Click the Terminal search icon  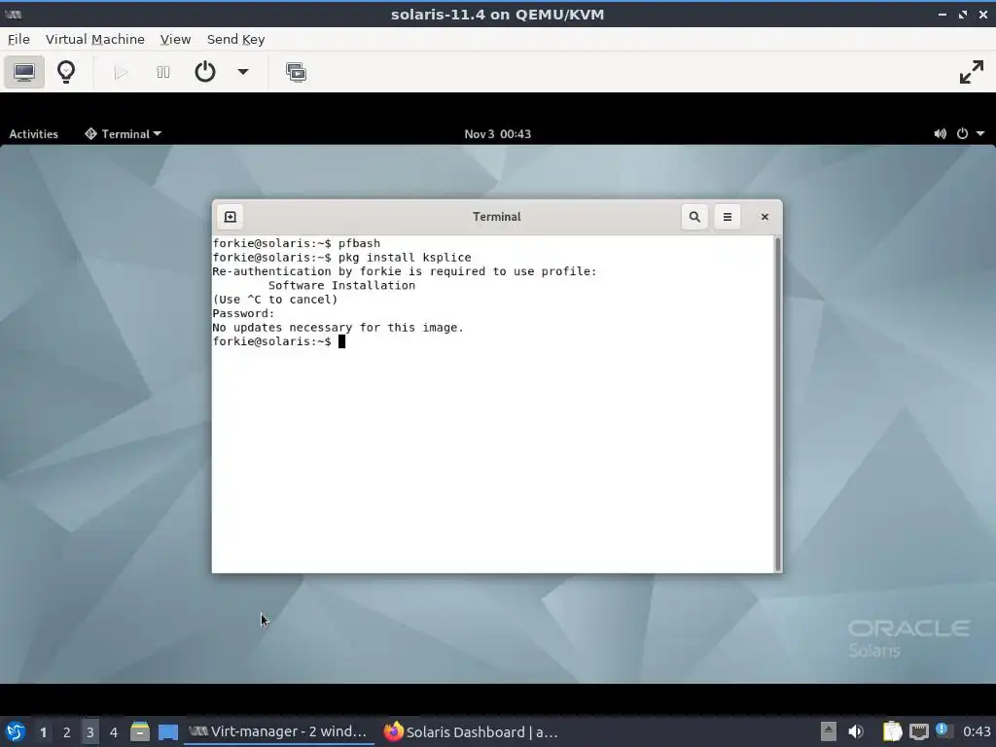pyautogui.click(x=694, y=217)
